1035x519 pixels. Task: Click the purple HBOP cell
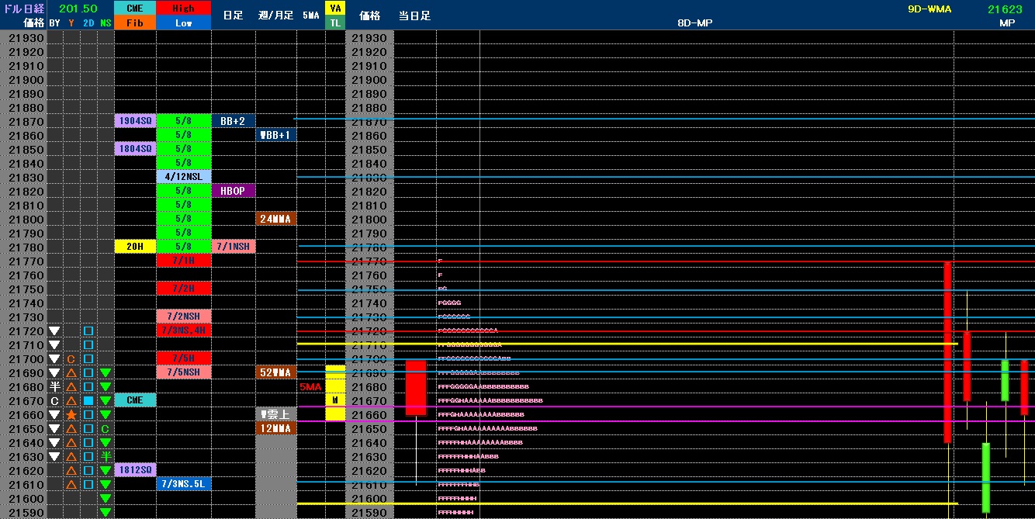pos(234,191)
